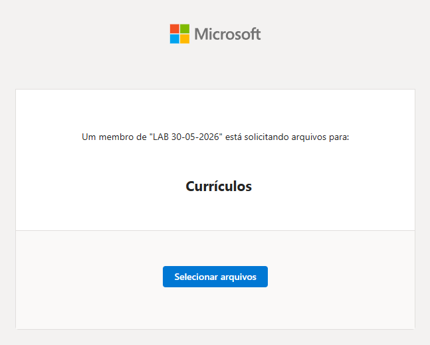Click the red square of the Microsoft logo
Viewport: 430px width, 345px height.
click(x=175, y=29)
